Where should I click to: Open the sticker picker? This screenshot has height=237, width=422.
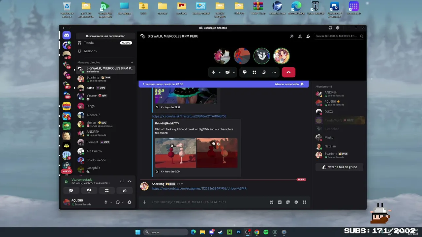point(288,202)
